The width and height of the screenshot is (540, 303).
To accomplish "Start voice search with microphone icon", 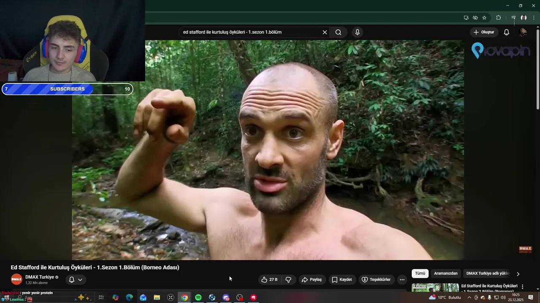I will [x=357, y=32].
